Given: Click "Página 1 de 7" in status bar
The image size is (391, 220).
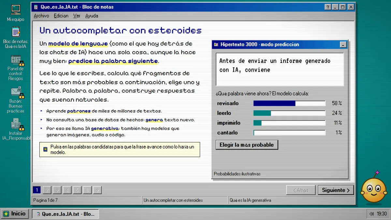Looking at the screenshot, I should point(46,200).
